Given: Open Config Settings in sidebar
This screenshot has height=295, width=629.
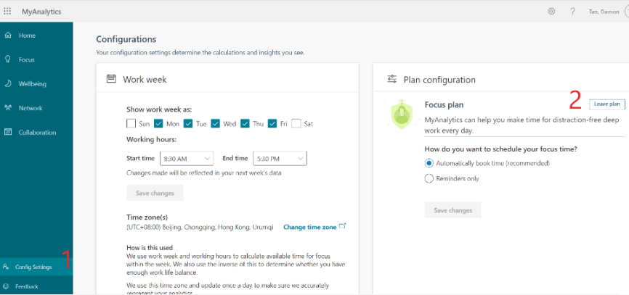Looking at the screenshot, I should (36, 267).
